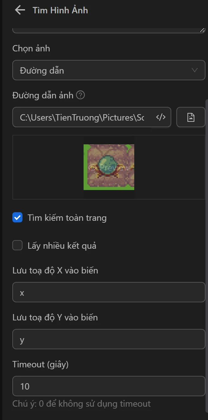Click the resize handle of the top textarea

click(x=203, y=30)
